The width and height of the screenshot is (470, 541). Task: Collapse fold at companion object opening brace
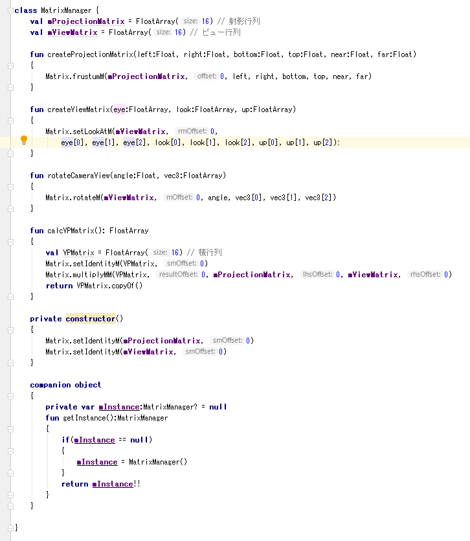point(11,396)
